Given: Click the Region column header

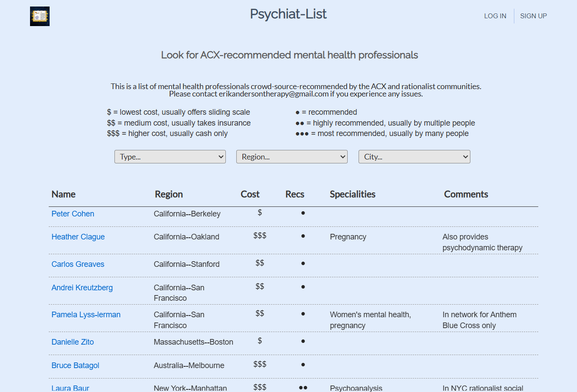Looking at the screenshot, I should click(169, 194).
